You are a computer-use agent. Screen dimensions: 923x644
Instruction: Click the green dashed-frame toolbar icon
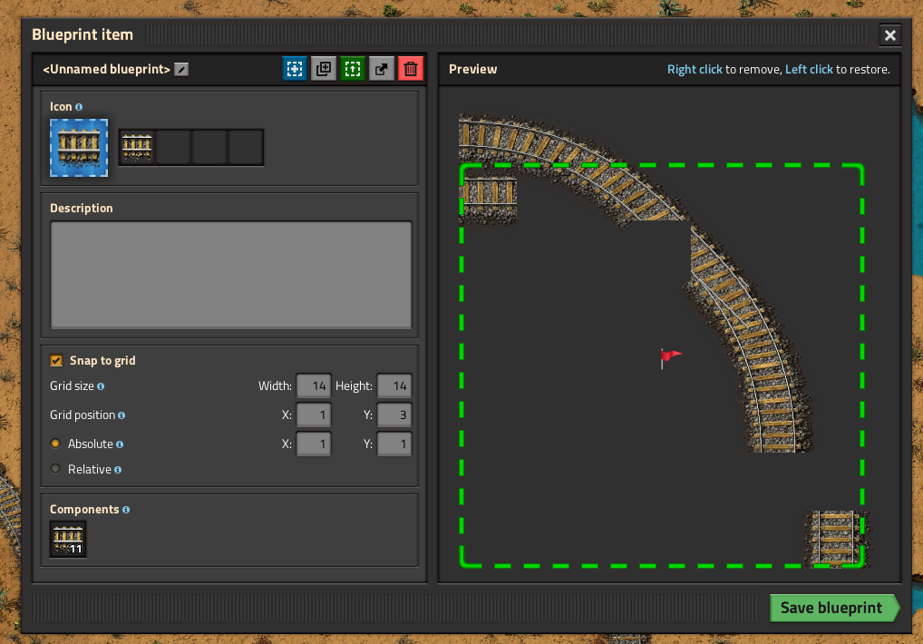pyautogui.click(x=352, y=69)
